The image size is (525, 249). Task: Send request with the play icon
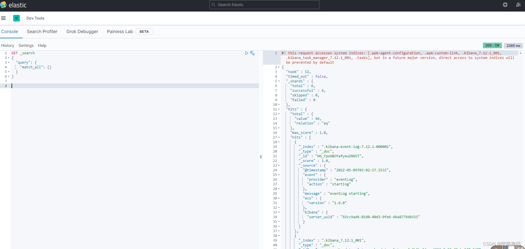pyautogui.click(x=247, y=53)
